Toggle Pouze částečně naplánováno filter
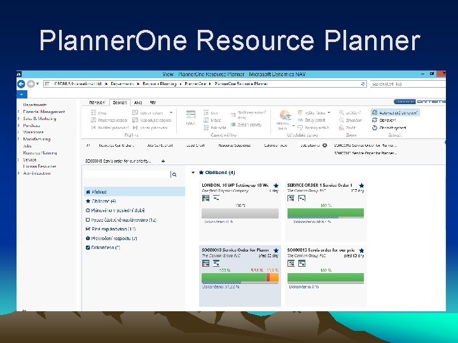Viewport: 458px width, 343px height. pos(121,220)
